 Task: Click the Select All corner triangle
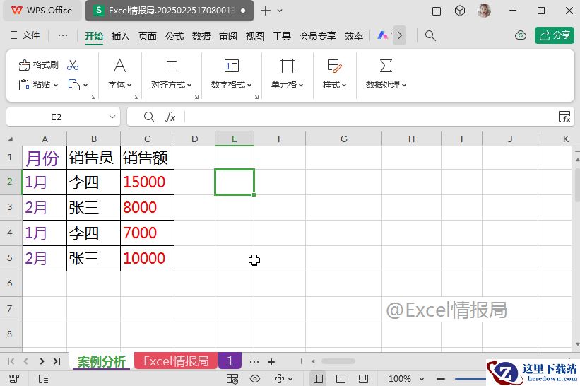(x=11, y=139)
